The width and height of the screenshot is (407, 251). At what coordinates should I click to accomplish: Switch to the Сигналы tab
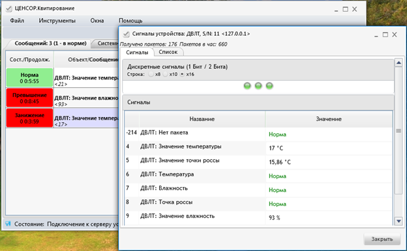point(137,52)
